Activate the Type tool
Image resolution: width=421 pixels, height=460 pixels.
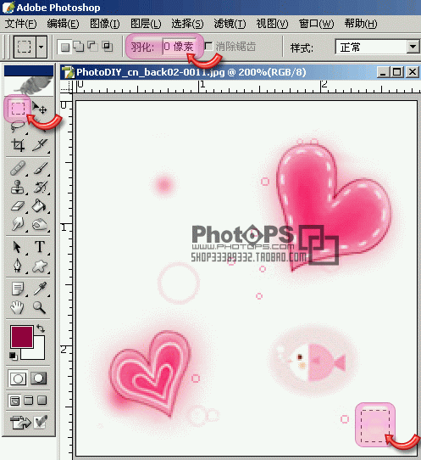[x=40, y=247]
